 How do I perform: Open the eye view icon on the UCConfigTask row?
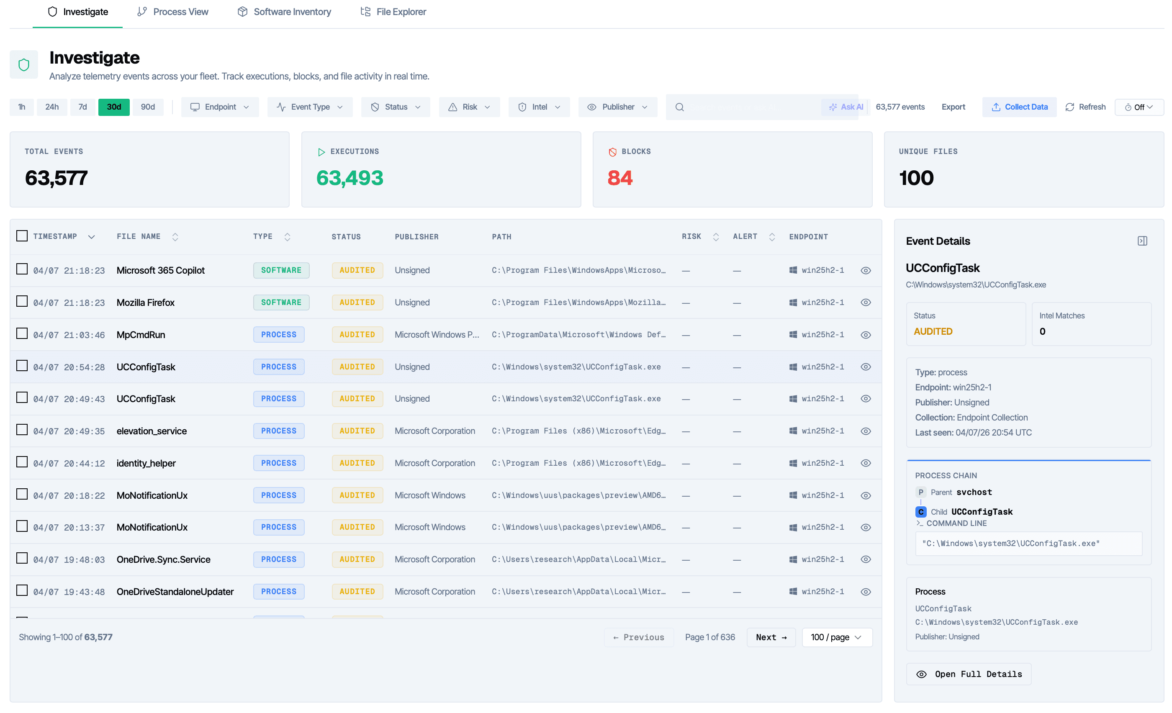click(x=866, y=367)
